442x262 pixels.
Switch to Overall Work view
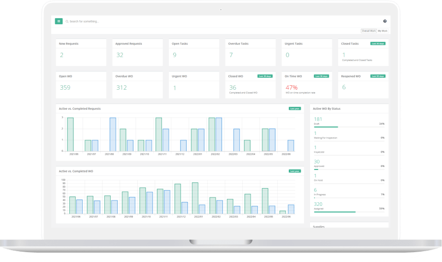click(x=368, y=31)
